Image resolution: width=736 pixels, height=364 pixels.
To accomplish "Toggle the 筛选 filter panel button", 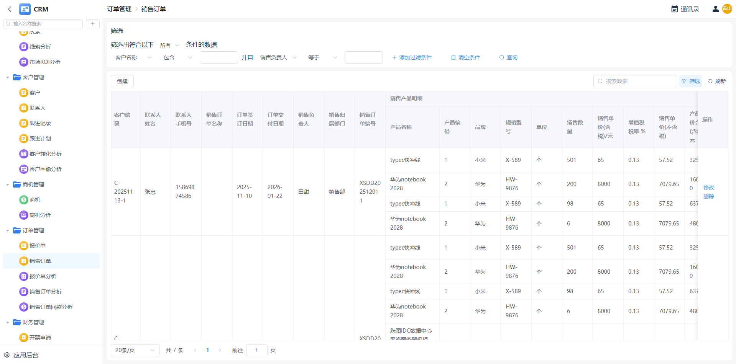I will pos(691,81).
